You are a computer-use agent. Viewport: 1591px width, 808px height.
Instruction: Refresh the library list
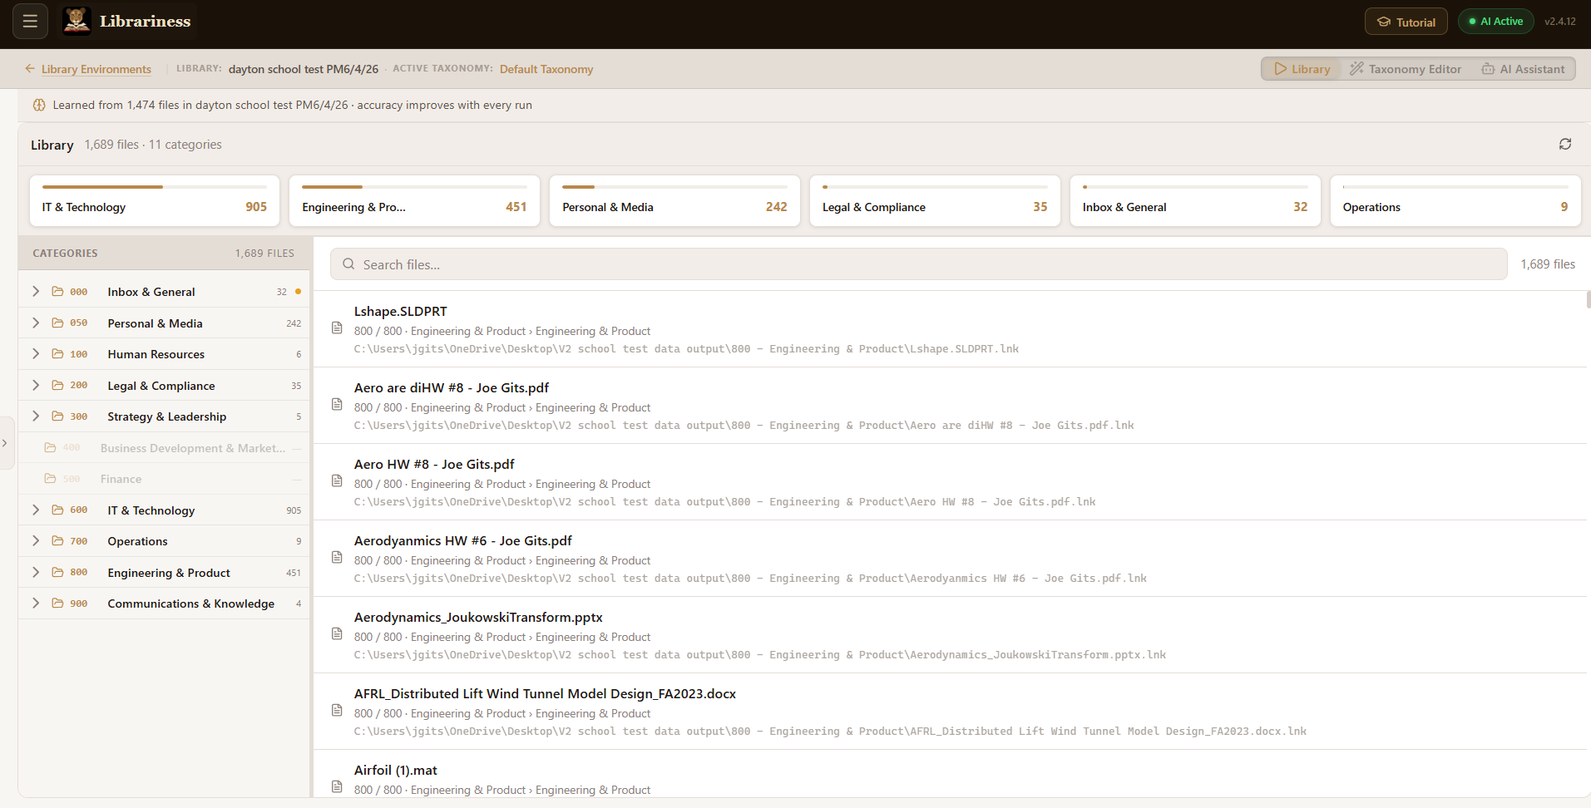(x=1564, y=144)
